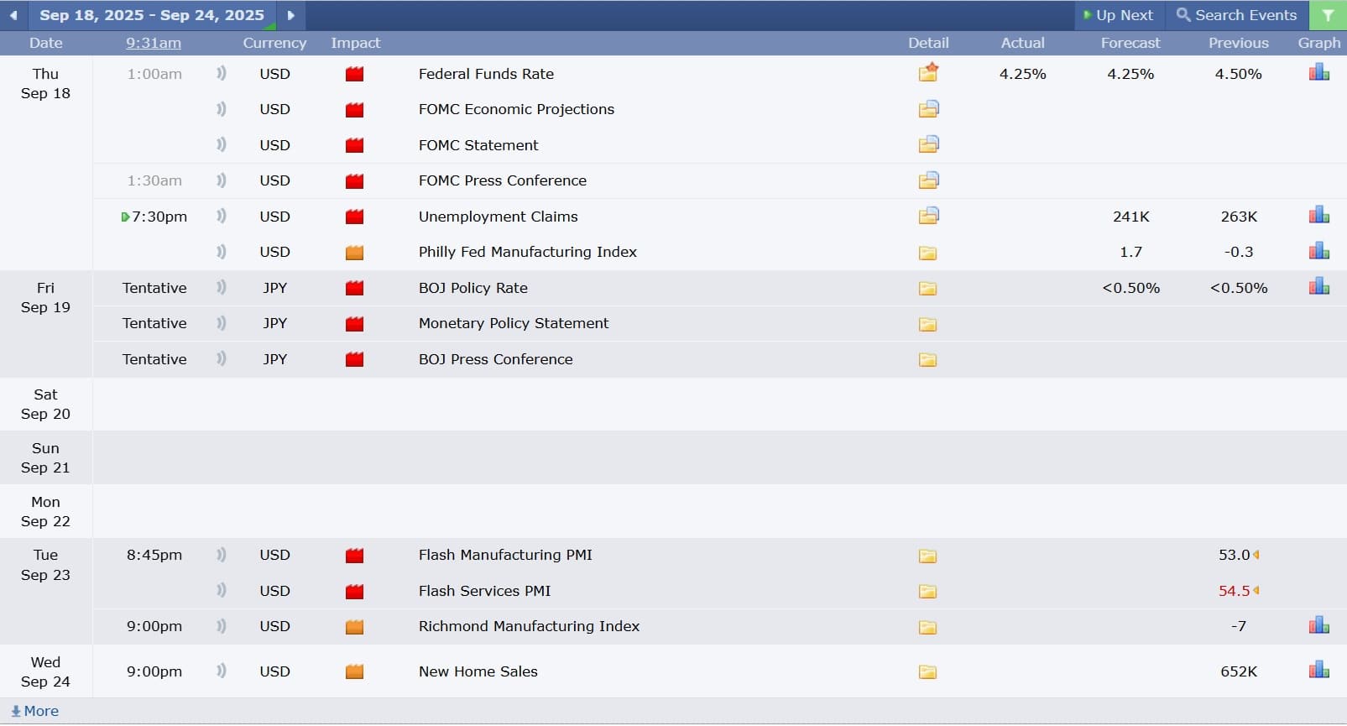Viewport: 1347px width, 726px height.
Task: Open the FOMC Press Conference event row
Action: [x=719, y=180]
